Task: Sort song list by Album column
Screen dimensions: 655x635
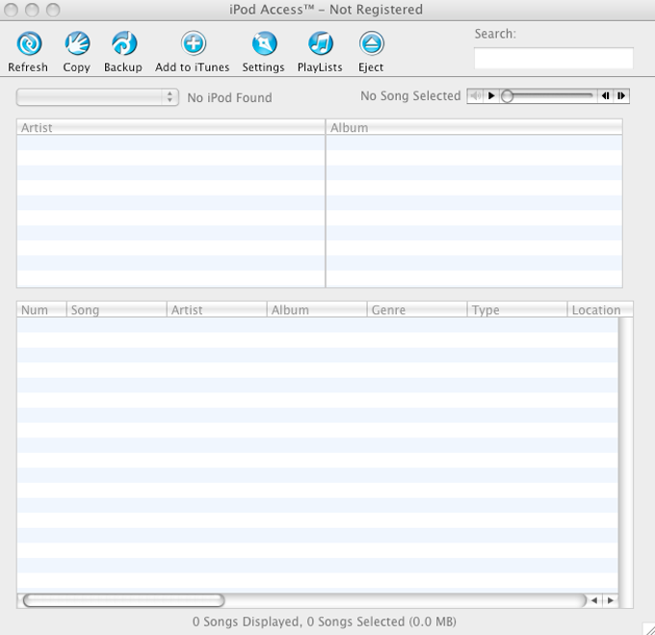Action: (x=317, y=309)
